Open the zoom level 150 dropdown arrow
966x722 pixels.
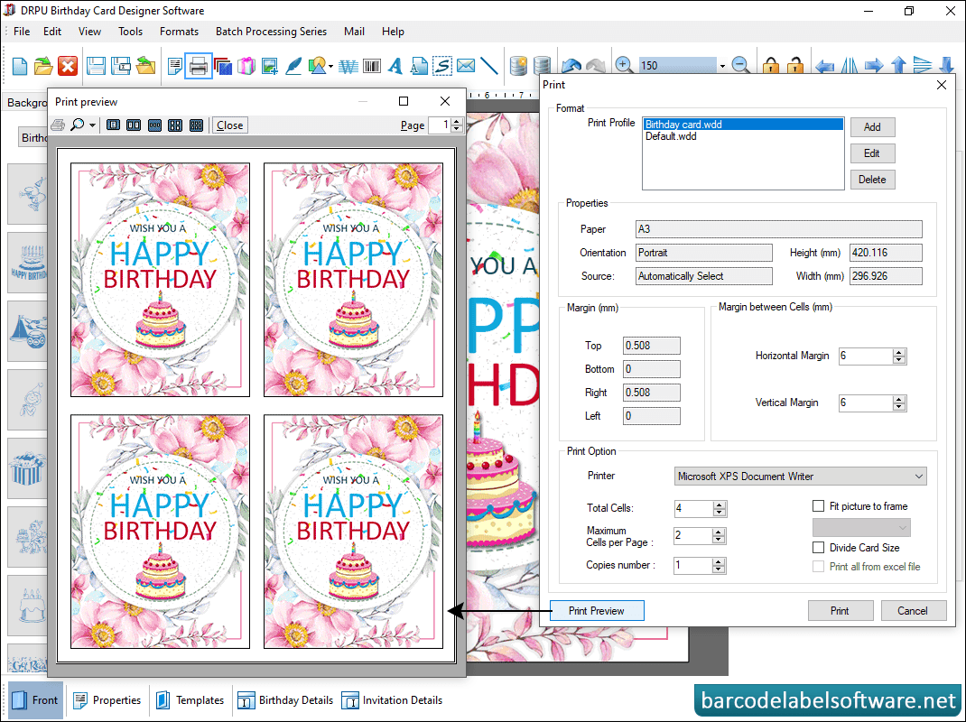[722, 66]
